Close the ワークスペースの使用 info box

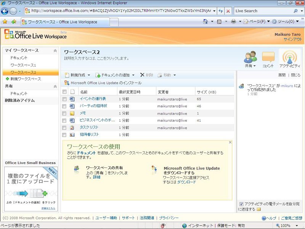230,142
